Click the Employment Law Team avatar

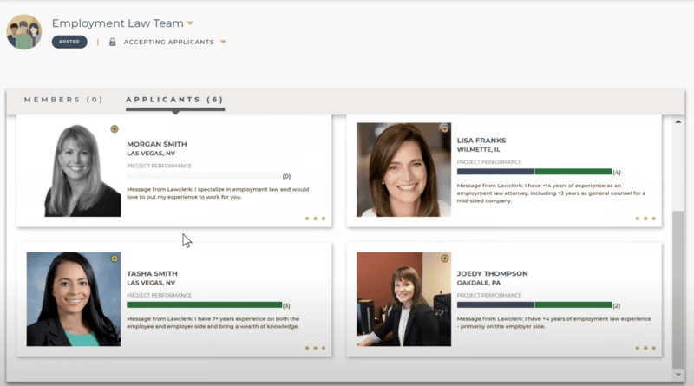(x=24, y=32)
